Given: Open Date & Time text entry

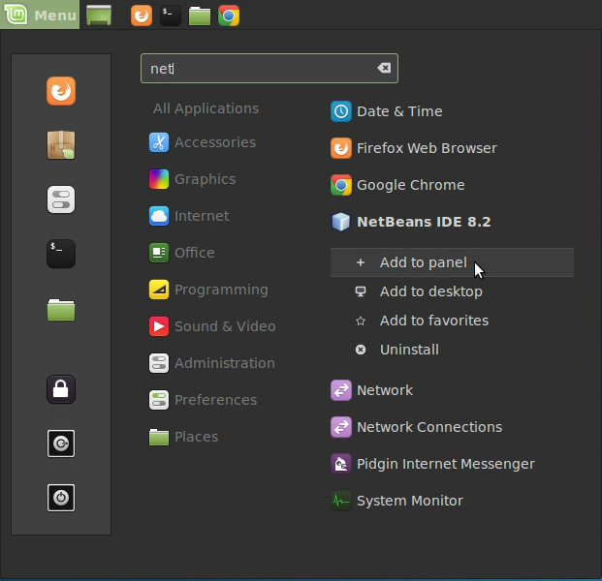Looking at the screenshot, I should click(x=399, y=111).
